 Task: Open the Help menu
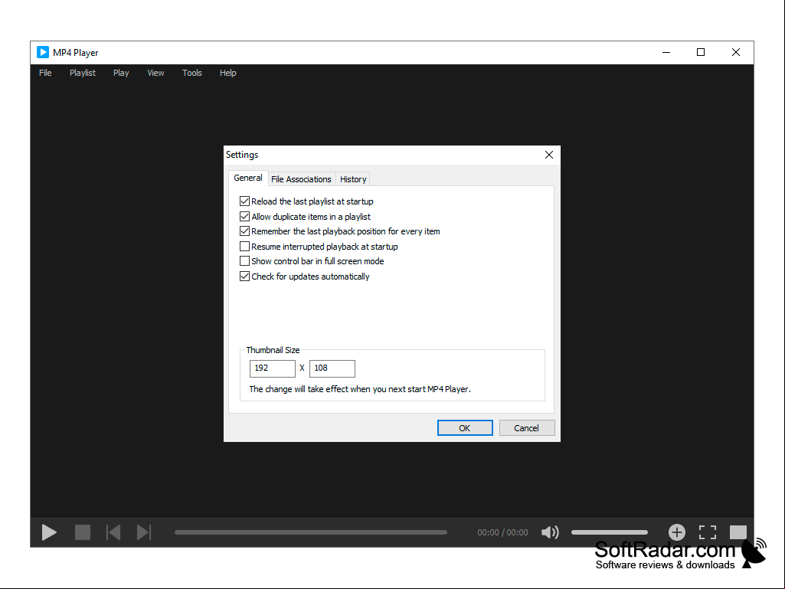point(227,73)
